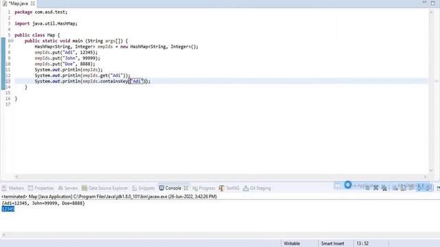Click the Writable status bar entry
The width and height of the screenshot is (440, 247).
(291, 244)
